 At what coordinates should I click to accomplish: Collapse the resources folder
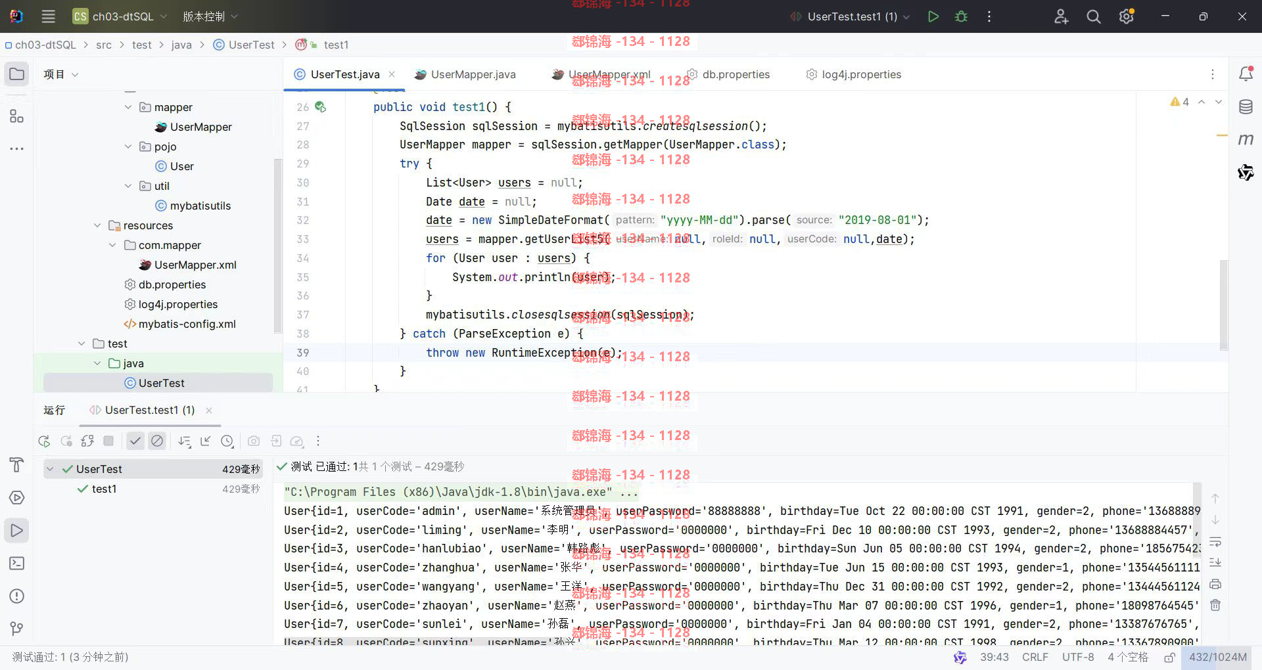coord(97,225)
